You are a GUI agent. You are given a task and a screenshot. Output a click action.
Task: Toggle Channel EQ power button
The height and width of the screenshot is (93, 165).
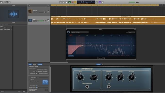click(68, 32)
